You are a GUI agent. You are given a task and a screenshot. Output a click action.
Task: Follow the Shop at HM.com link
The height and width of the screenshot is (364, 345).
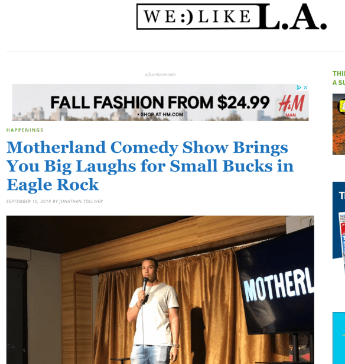click(x=160, y=114)
